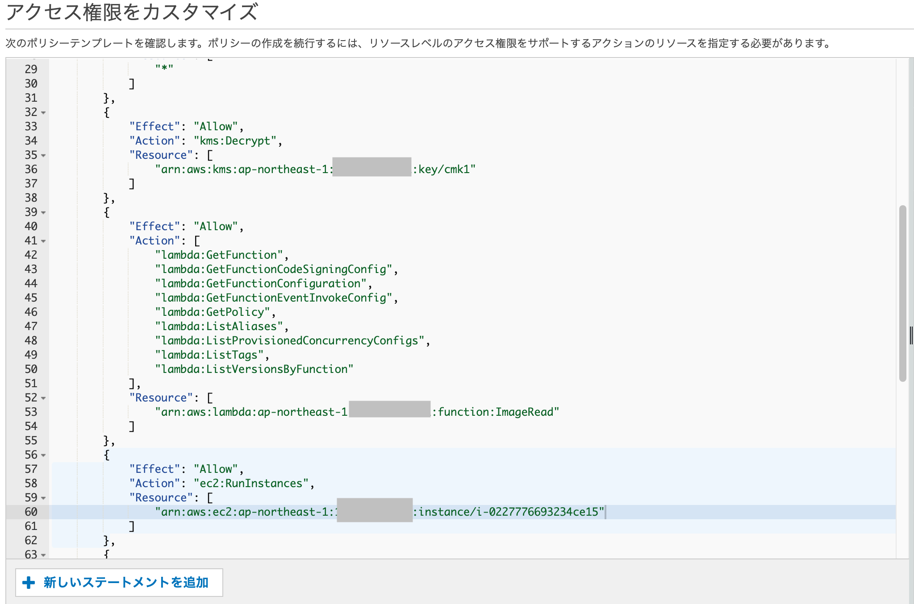Click on the lambda:GetPolicy line

click(x=213, y=312)
